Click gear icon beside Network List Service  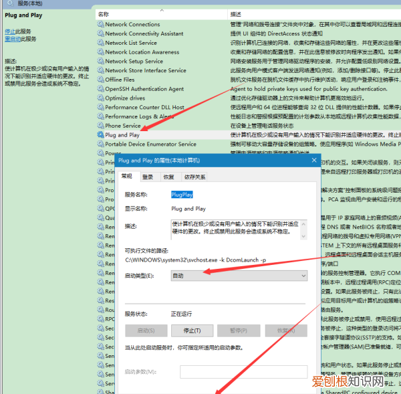pyautogui.click(x=101, y=43)
